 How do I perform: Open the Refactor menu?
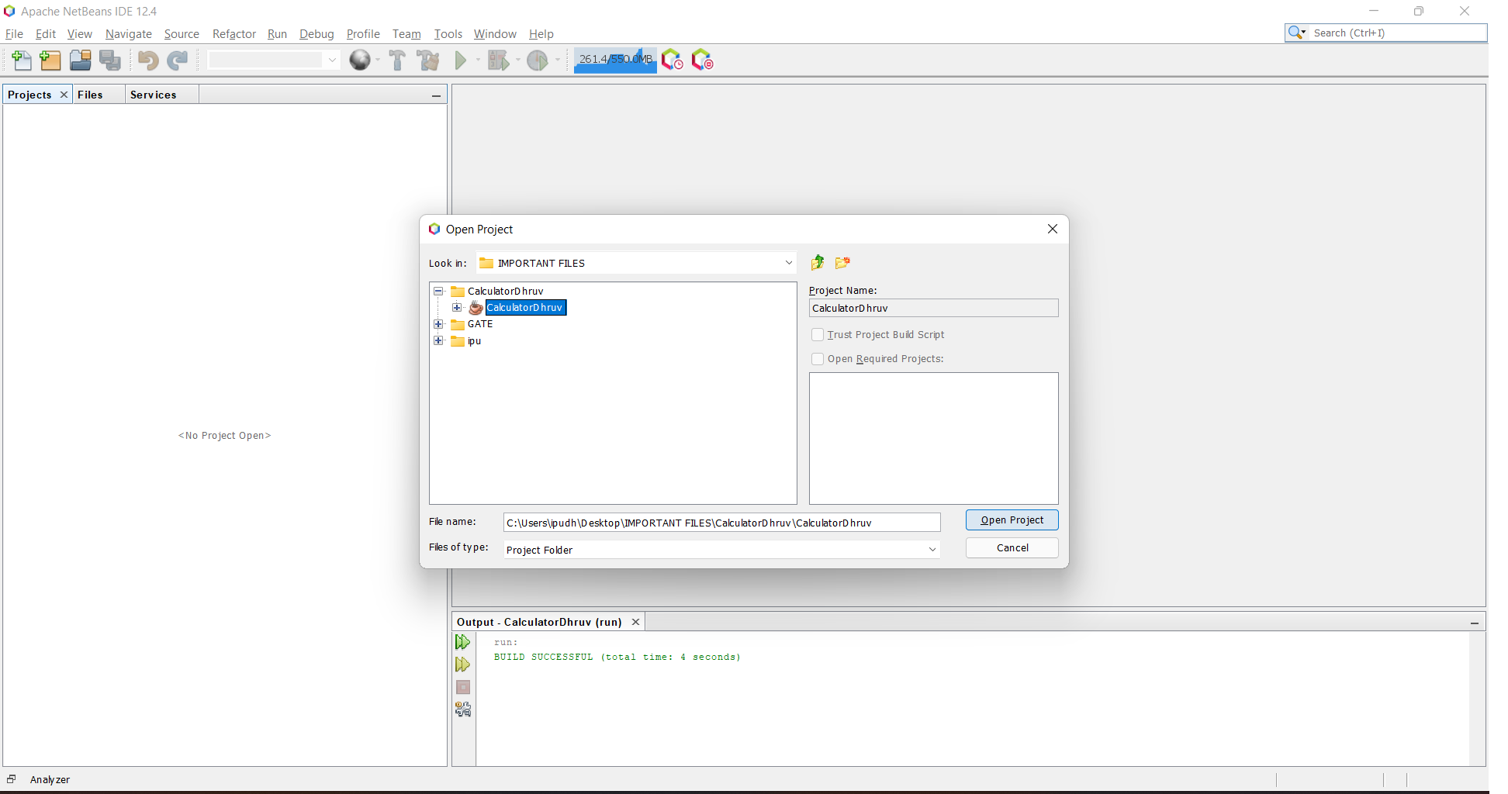pos(233,34)
